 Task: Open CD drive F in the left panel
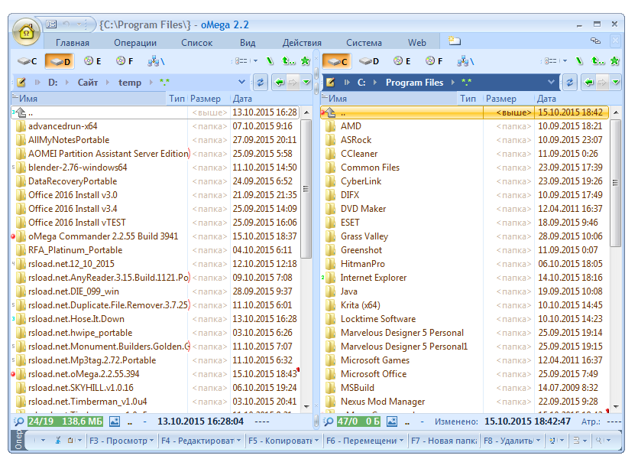(125, 61)
